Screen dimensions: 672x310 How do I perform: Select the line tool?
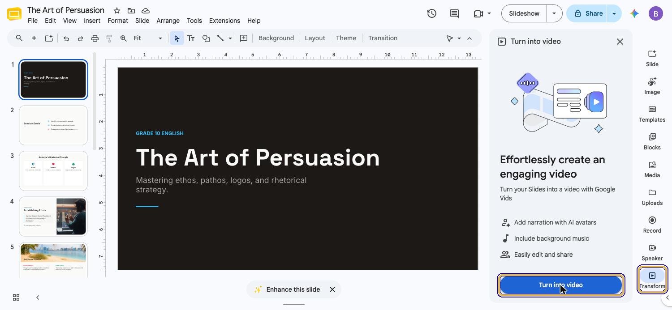coord(220,38)
